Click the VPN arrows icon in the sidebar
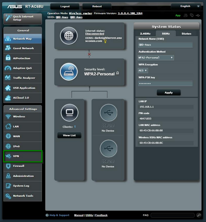This screenshot has height=222, width=206. (x=8, y=156)
